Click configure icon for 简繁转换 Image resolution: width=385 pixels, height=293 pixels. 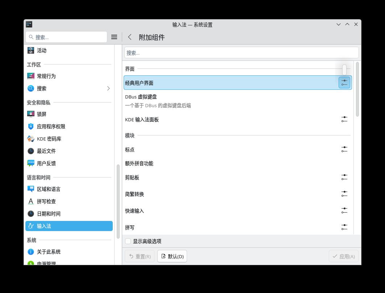[344, 194]
